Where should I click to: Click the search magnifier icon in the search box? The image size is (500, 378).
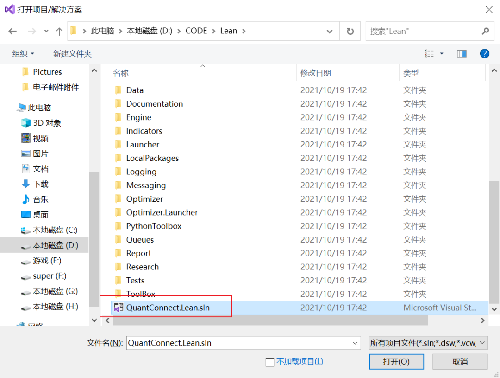click(x=485, y=31)
